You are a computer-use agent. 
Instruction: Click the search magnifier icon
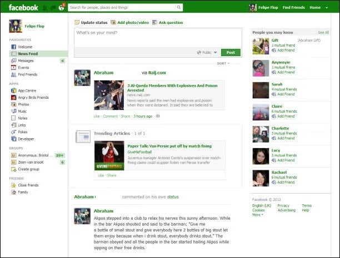tap(179, 7)
